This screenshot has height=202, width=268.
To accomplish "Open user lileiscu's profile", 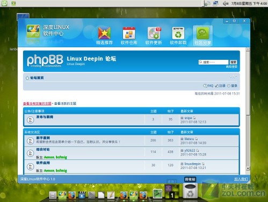I will pos(189,139).
